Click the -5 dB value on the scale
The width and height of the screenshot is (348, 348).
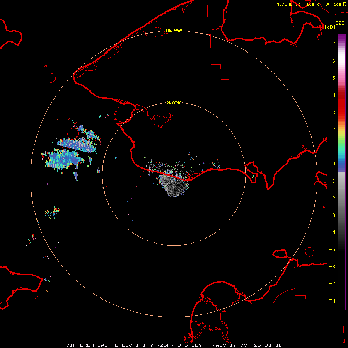(x=332, y=250)
